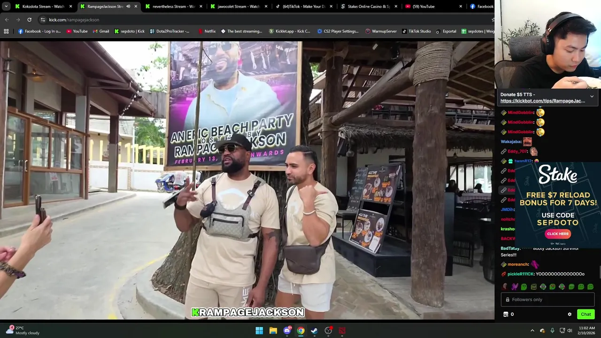Open Steam from the taskbar
The width and height of the screenshot is (601, 338).
[x=314, y=330]
